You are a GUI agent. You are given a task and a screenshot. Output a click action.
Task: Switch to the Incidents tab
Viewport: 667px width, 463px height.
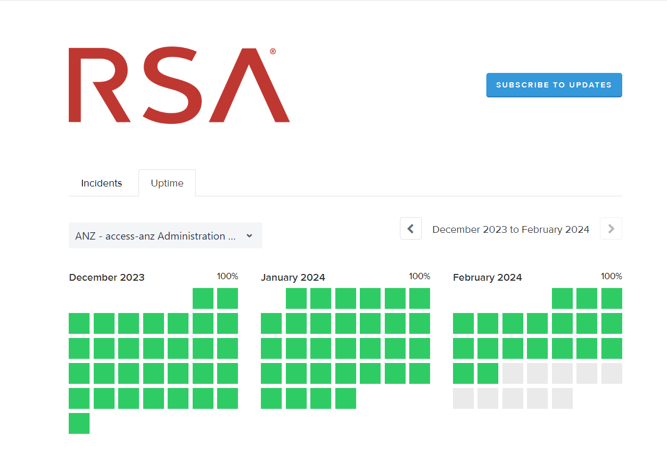click(102, 183)
